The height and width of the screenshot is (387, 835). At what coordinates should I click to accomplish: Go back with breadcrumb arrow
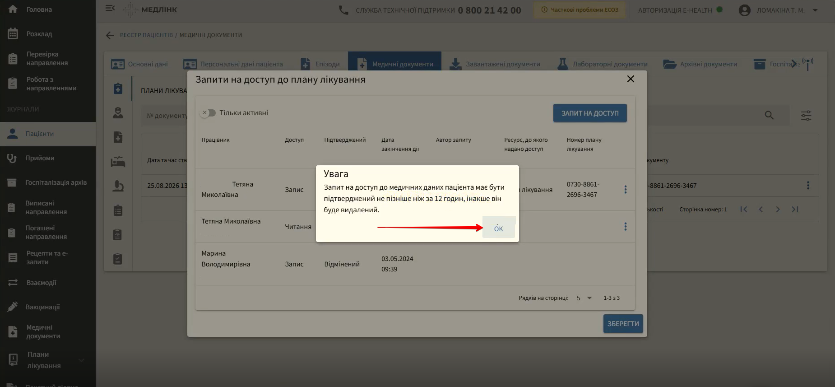(x=110, y=35)
